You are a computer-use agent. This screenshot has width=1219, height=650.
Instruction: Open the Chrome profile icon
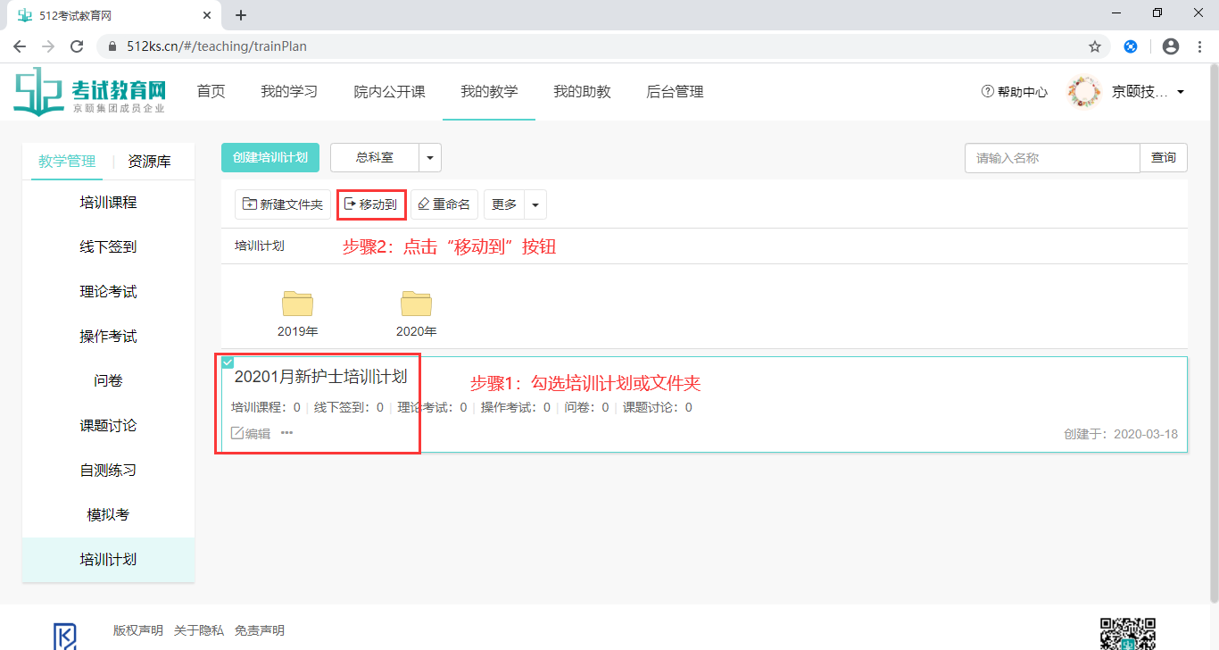click(1171, 46)
